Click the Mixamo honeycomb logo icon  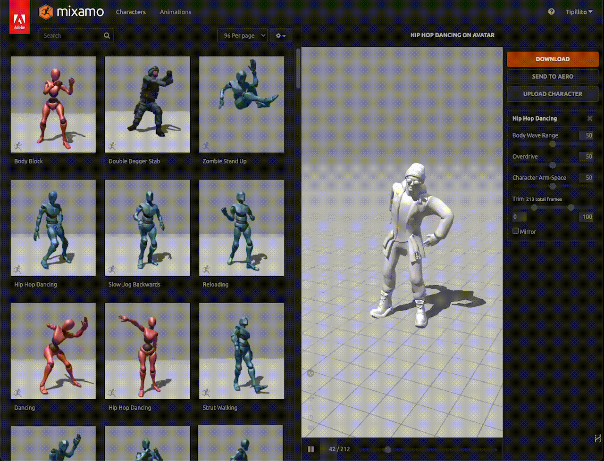pos(46,12)
